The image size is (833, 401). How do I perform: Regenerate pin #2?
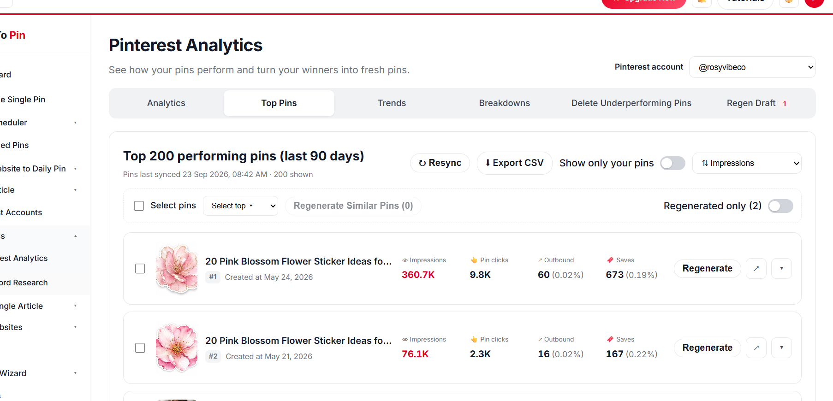(x=708, y=348)
